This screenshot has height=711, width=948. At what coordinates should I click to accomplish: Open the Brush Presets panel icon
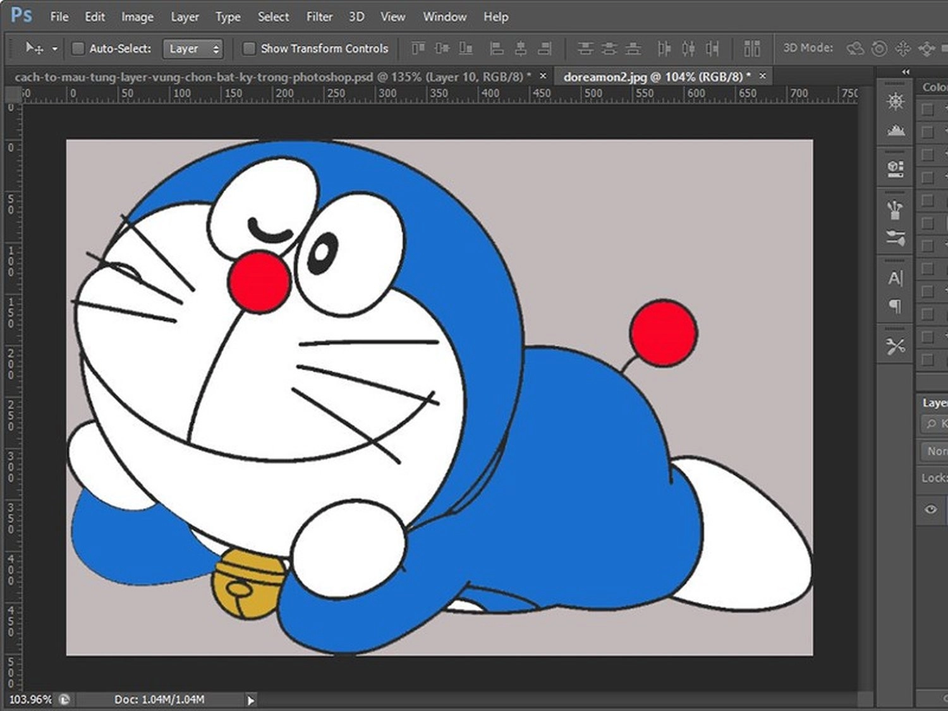[895, 209]
